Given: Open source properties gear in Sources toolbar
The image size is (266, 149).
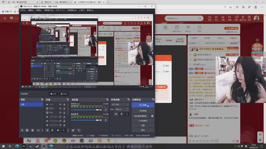Looking at the screenshot, I should click(x=58, y=130).
